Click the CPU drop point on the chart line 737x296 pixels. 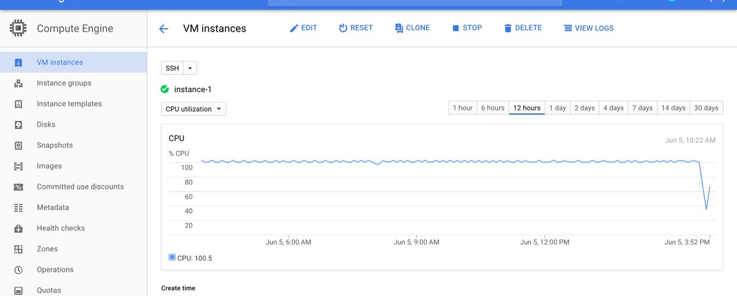click(x=706, y=209)
